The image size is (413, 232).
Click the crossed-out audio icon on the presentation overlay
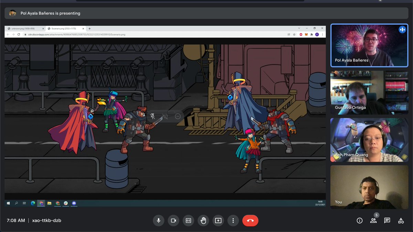point(165,117)
